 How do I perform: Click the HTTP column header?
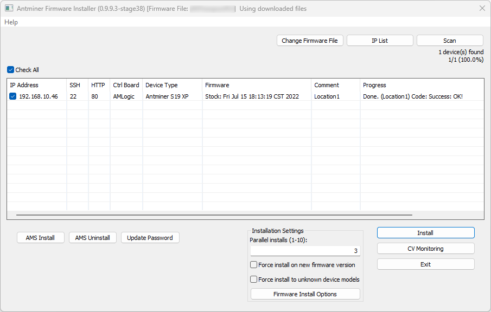point(99,85)
